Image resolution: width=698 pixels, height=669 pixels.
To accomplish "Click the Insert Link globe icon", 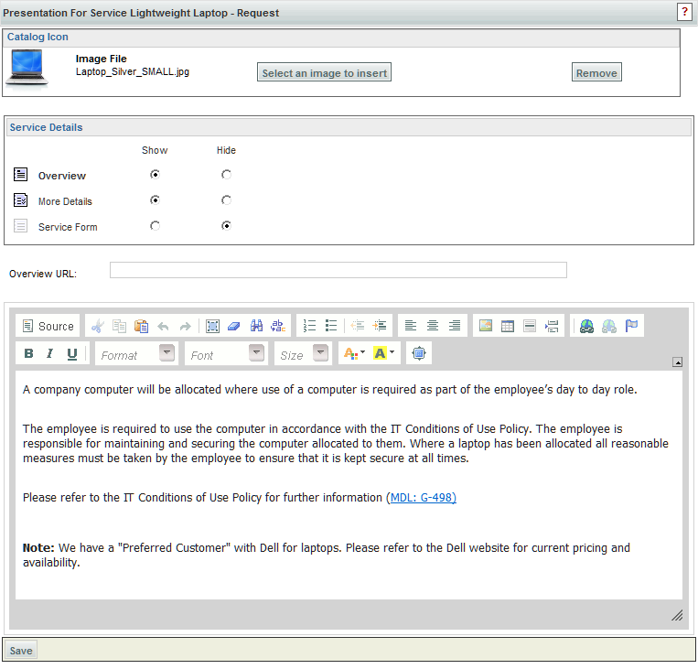I will [586, 326].
